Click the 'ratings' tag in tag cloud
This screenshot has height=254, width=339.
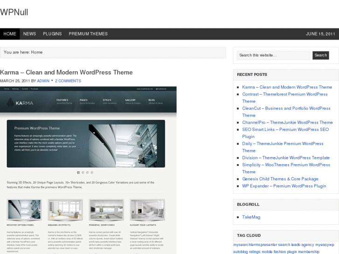coord(255,252)
